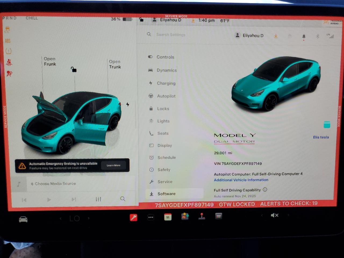Select the Seats settings icon
Image resolution: width=344 pixels, height=258 pixels.
[151, 133]
